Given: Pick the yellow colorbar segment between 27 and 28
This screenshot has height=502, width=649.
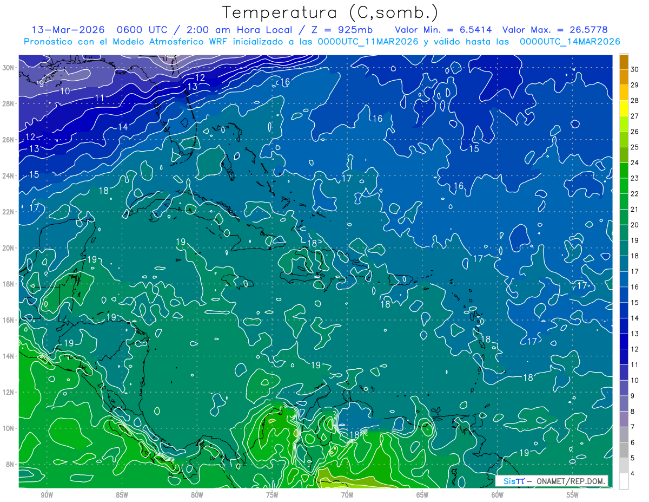Looking at the screenshot, I should click(x=624, y=108).
